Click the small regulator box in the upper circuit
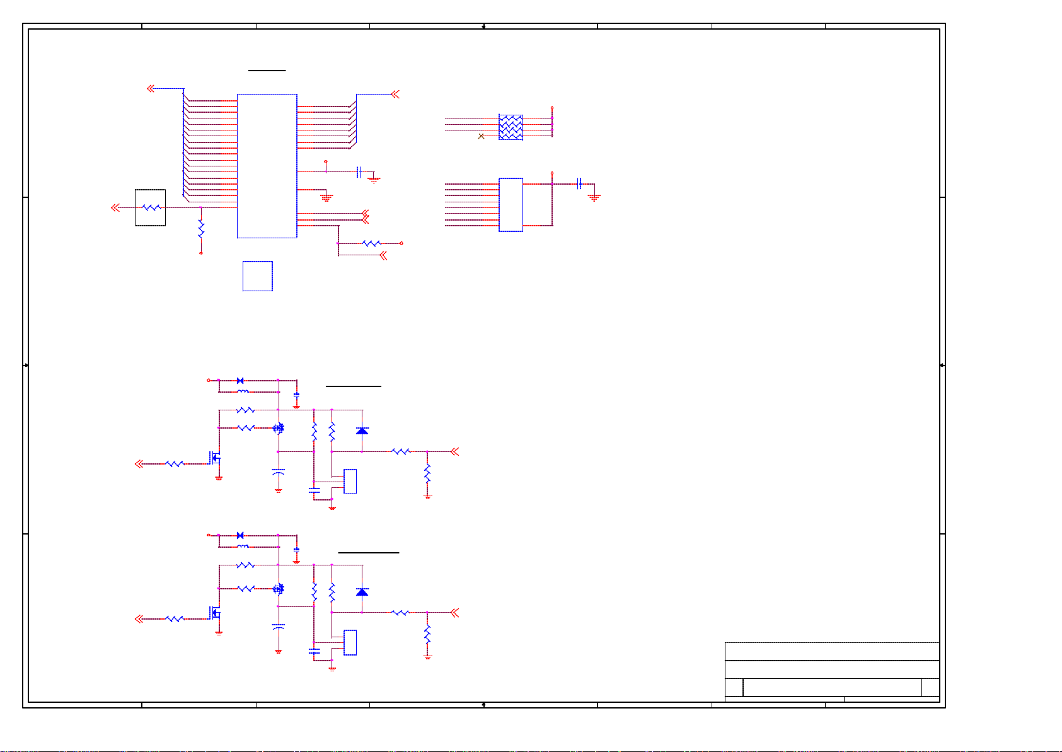Screen dimensions: 1062x752 [350, 482]
